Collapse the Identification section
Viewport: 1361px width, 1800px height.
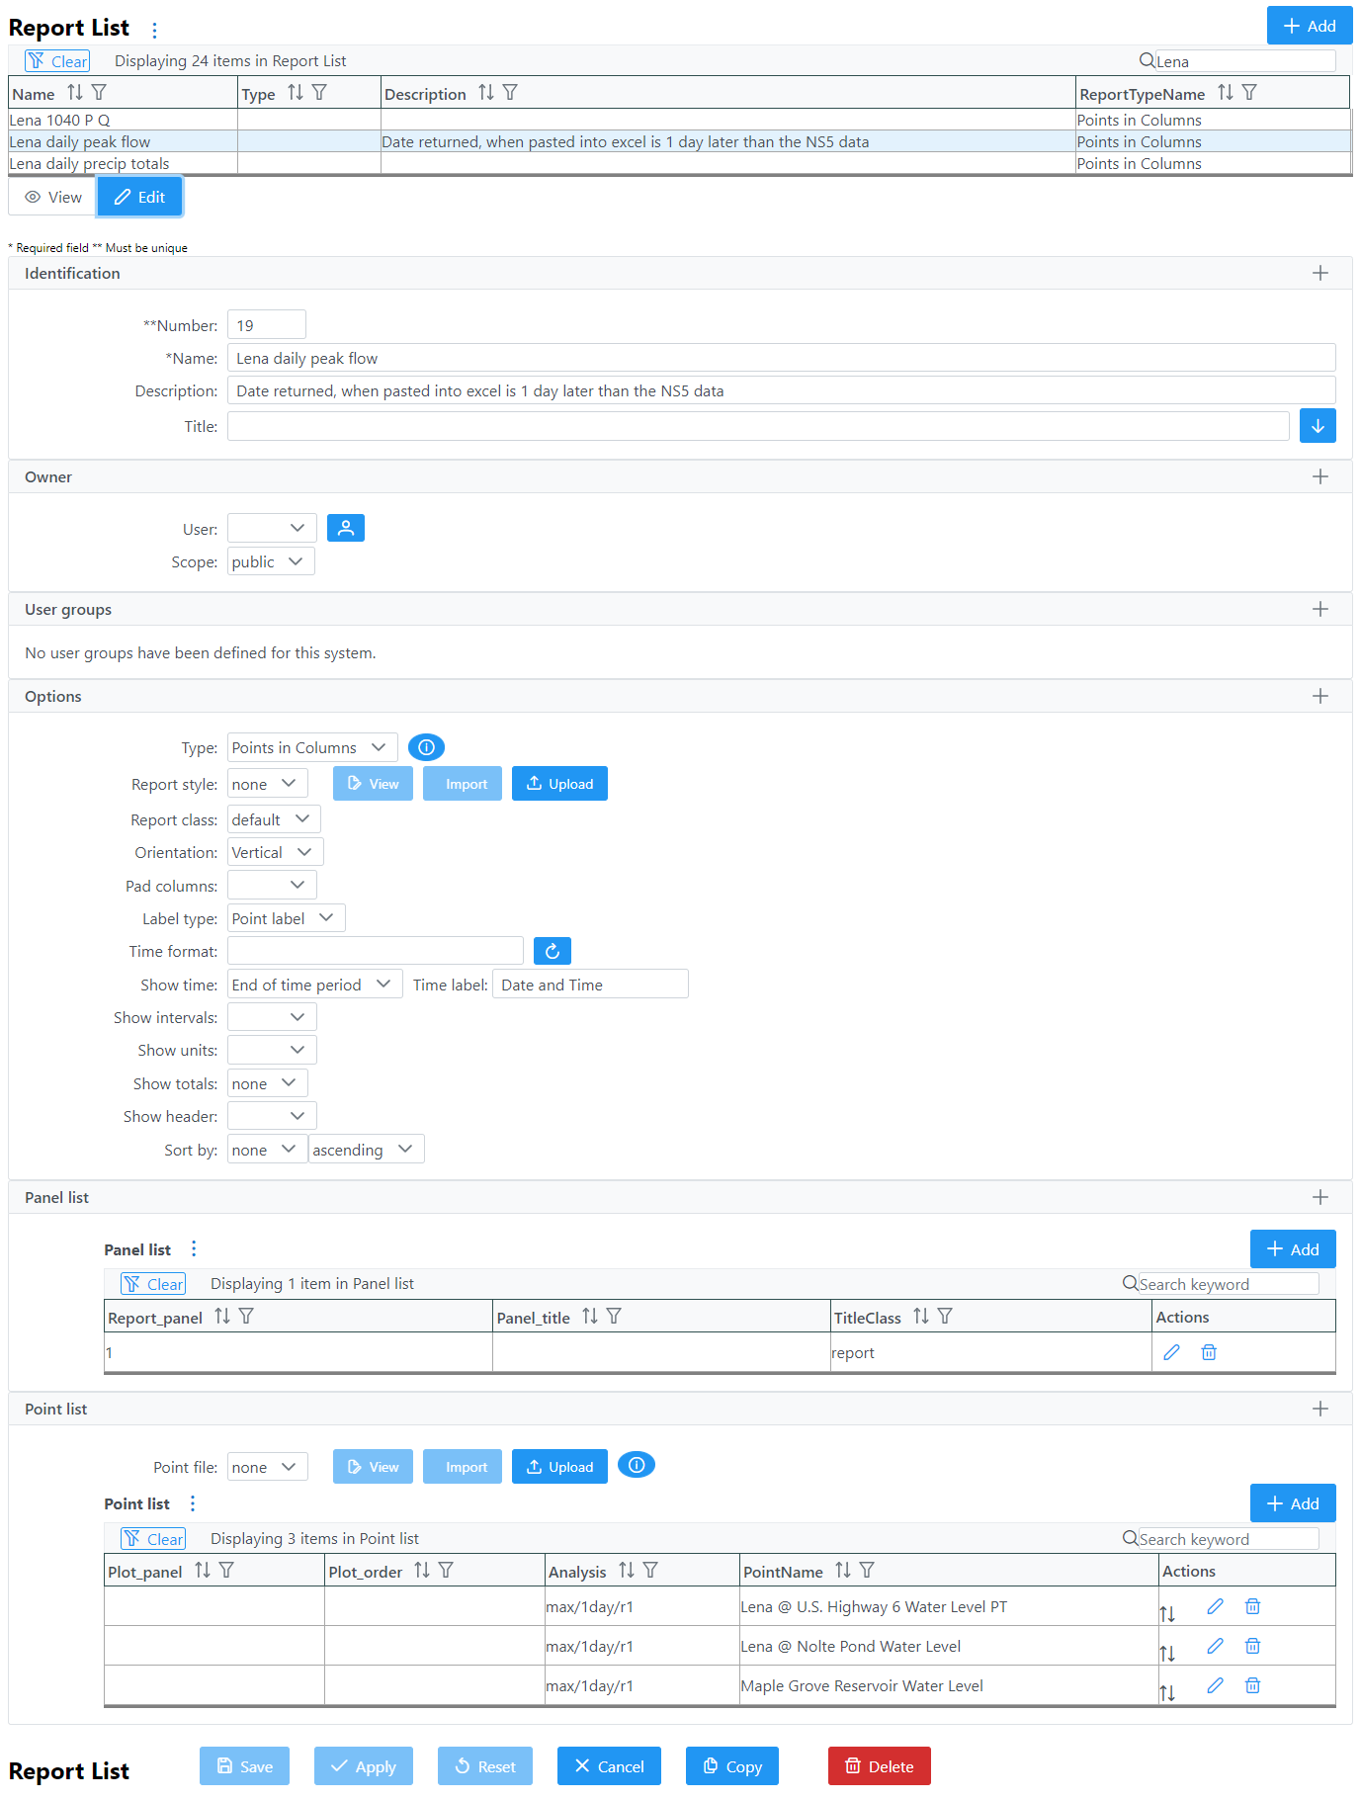click(x=1319, y=273)
